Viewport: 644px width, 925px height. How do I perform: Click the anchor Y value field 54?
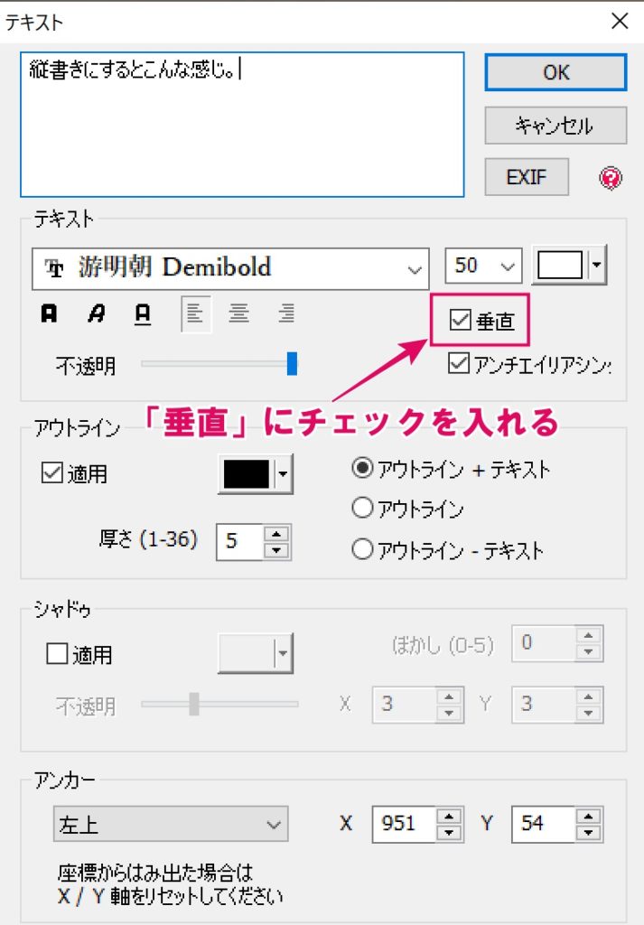pyautogui.click(x=544, y=824)
